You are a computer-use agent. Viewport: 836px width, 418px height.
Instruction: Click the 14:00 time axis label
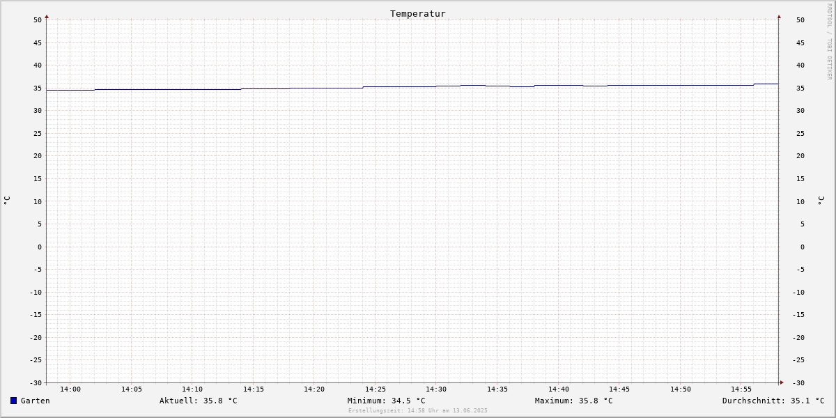coord(70,389)
